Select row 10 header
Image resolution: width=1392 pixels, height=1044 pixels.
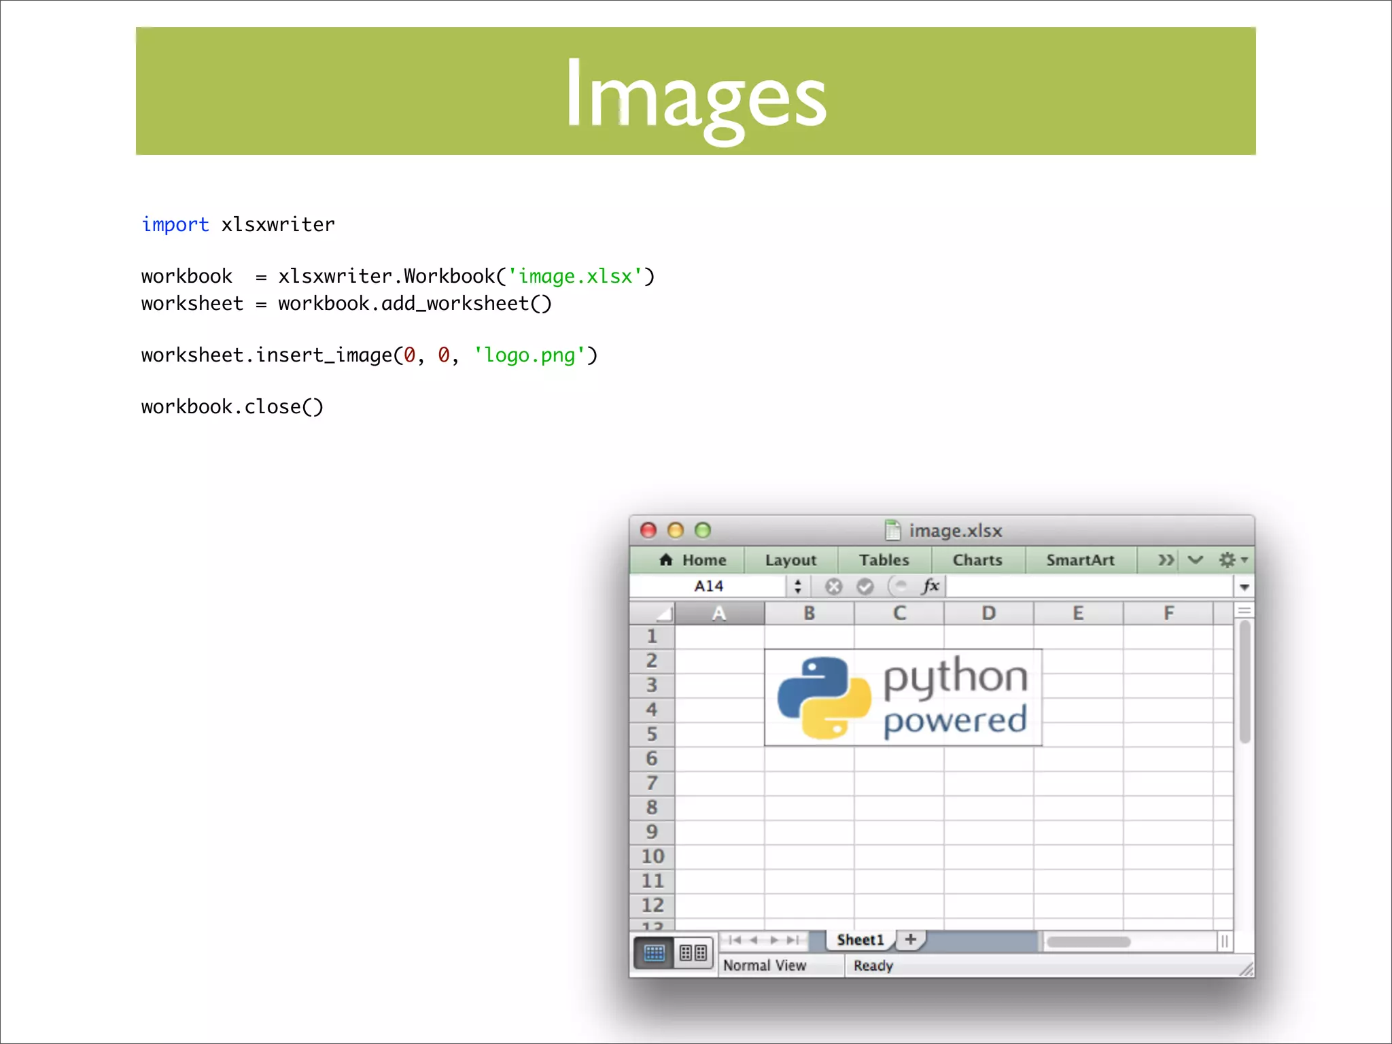tap(652, 856)
